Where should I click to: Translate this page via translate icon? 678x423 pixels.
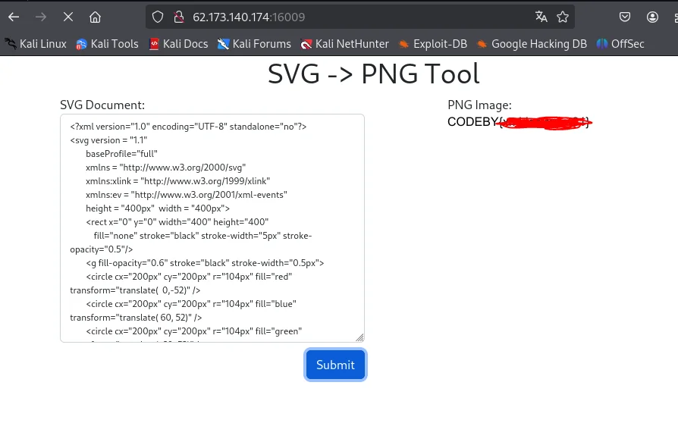(x=541, y=17)
